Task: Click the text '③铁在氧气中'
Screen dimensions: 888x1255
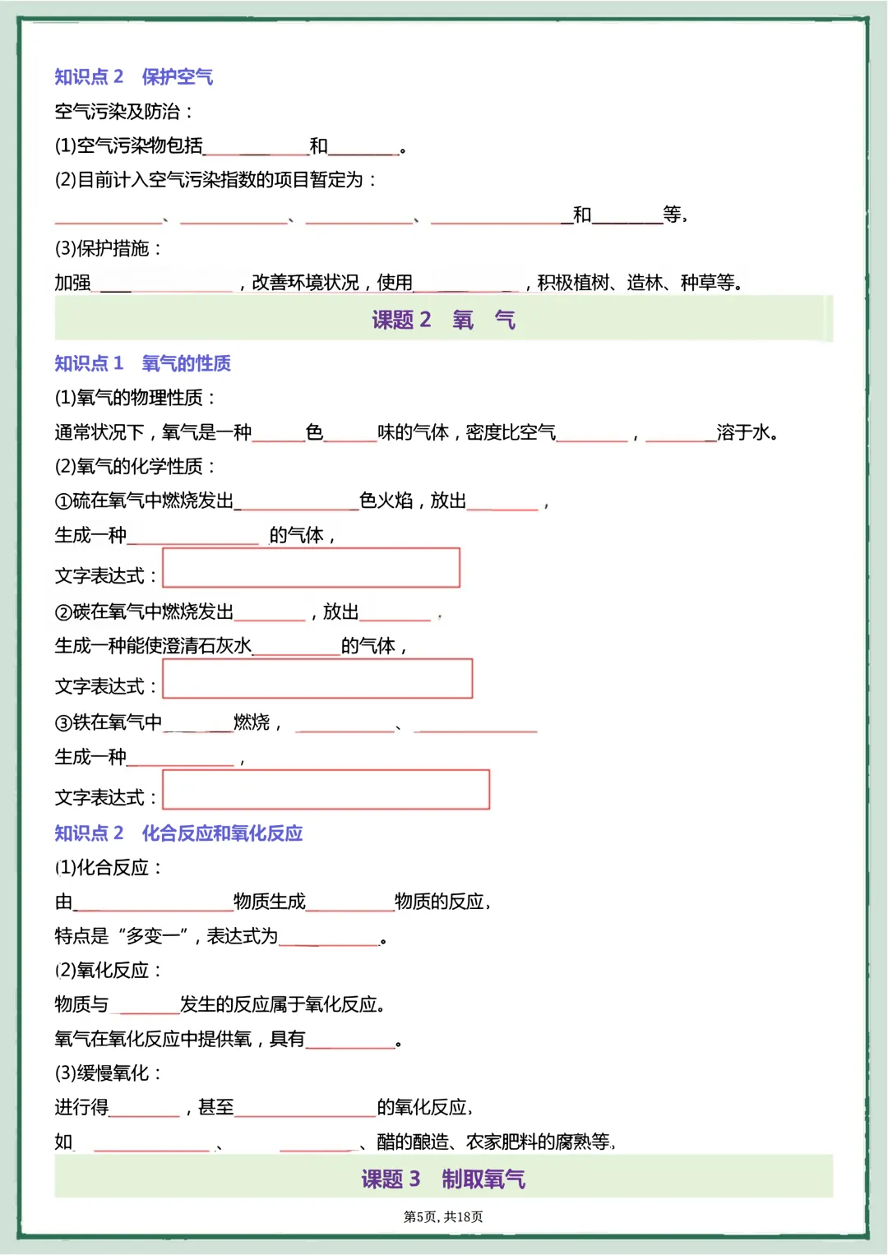Action: click(x=109, y=722)
